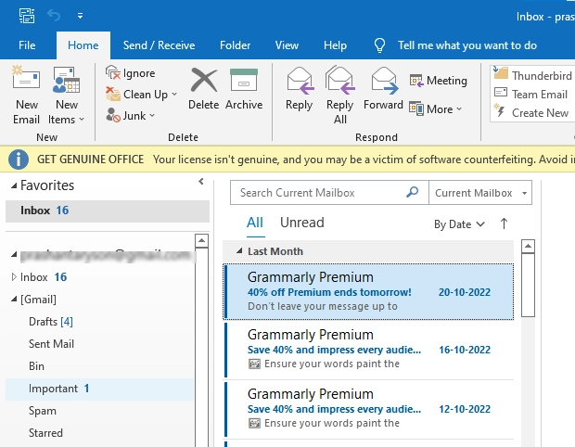Open the New Items menu icon
The width and height of the screenshot is (575, 447).
[x=66, y=80]
